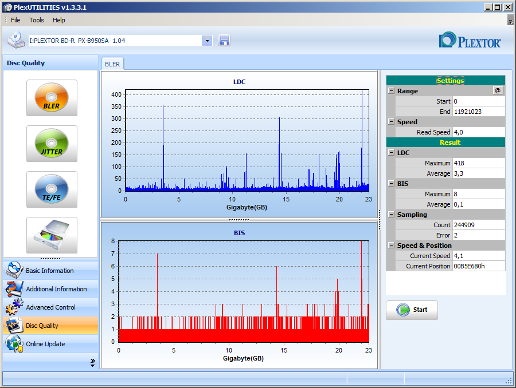516x388 pixels.
Task: Collapse the Sampling result group
Action: [391, 214]
